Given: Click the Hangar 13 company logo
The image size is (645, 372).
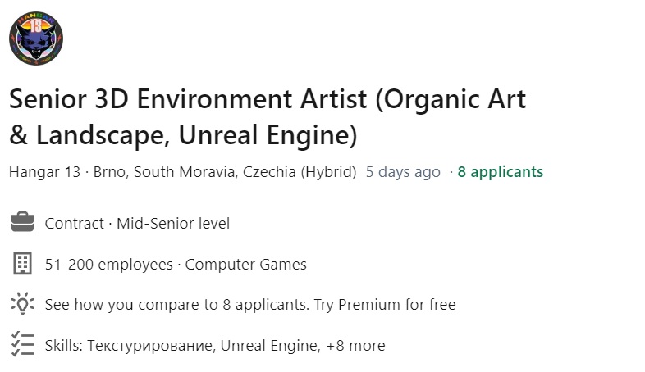Looking at the screenshot, I should [x=36, y=39].
